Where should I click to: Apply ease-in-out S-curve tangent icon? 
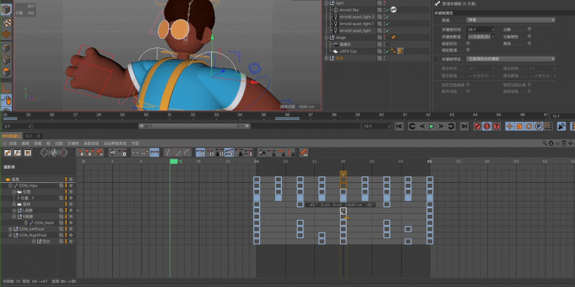click(x=168, y=152)
